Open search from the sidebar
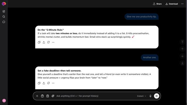 point(4,17)
